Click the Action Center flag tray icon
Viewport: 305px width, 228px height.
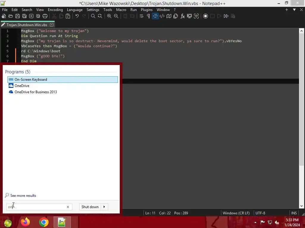(x=262, y=222)
